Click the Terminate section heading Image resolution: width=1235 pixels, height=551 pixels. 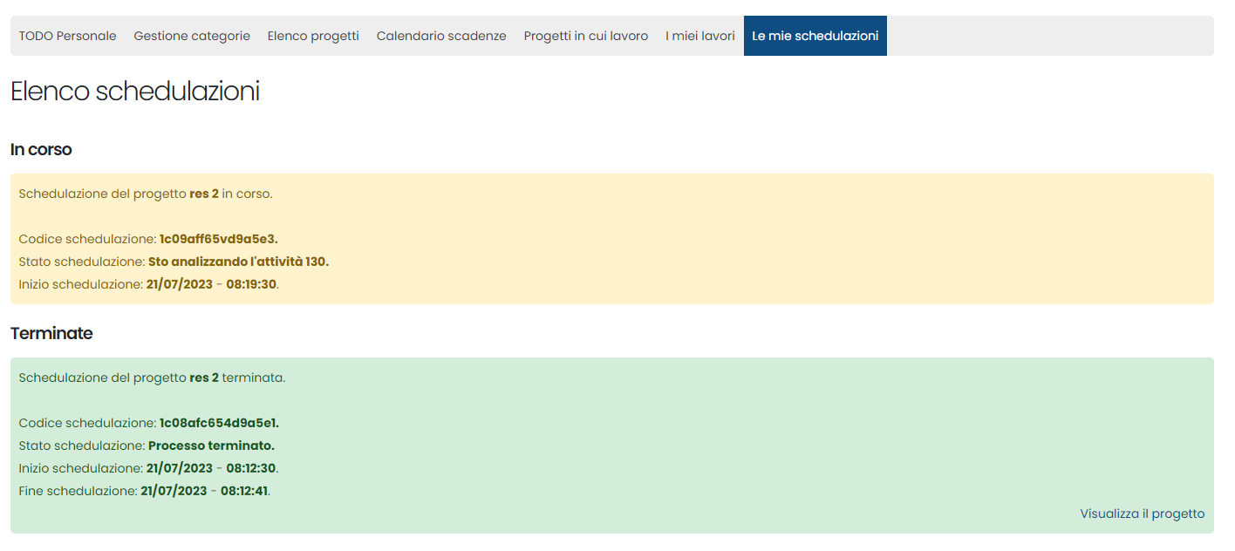51,333
